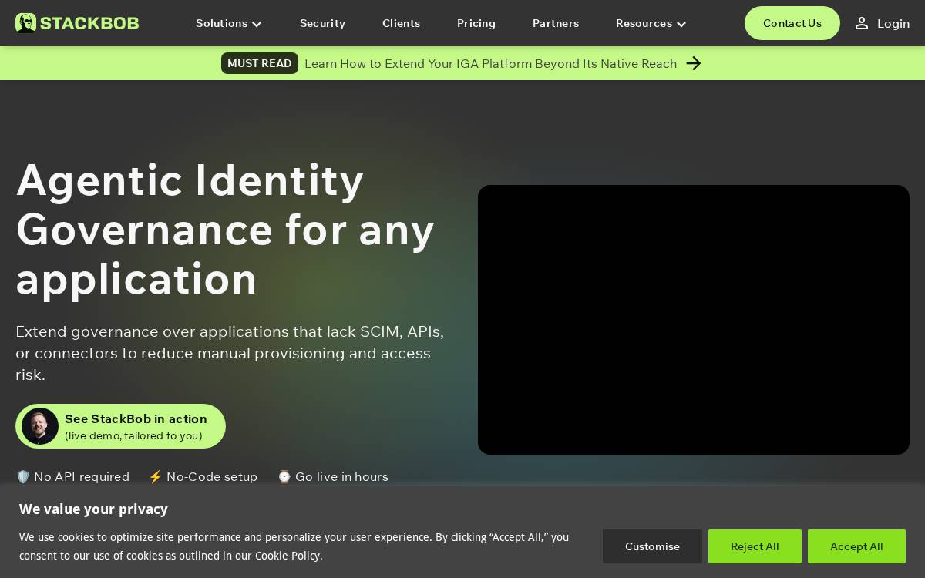
Task: Go to the Pricing page
Action: tap(476, 23)
